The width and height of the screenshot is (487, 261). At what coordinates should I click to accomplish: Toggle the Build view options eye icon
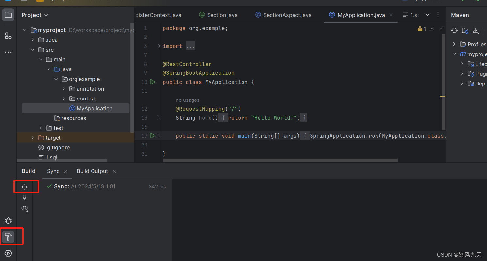25,208
